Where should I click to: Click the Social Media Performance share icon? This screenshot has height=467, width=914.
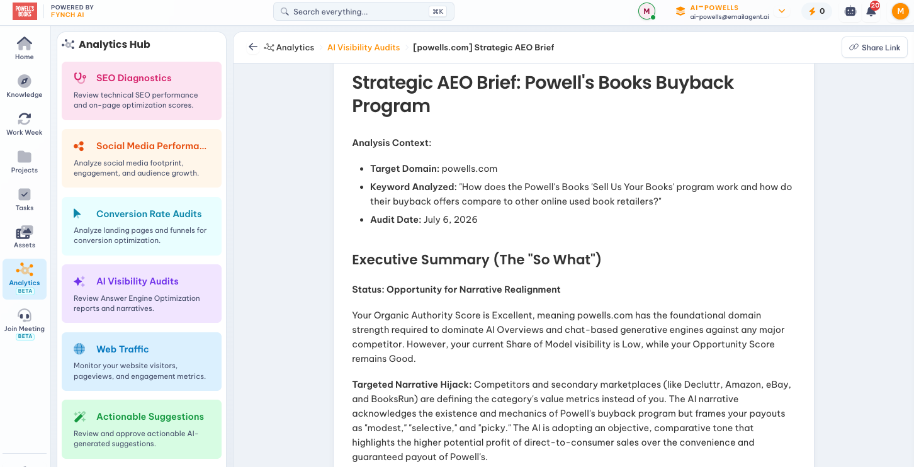coord(79,146)
